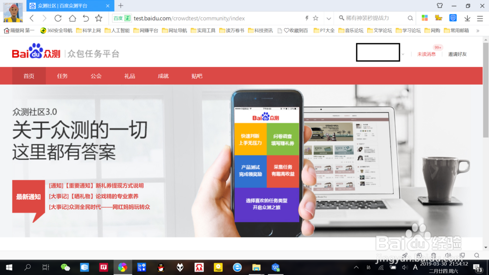The height and width of the screenshot is (275, 489).
Task: Click the restore closed tab undo icon
Action: [86, 19]
